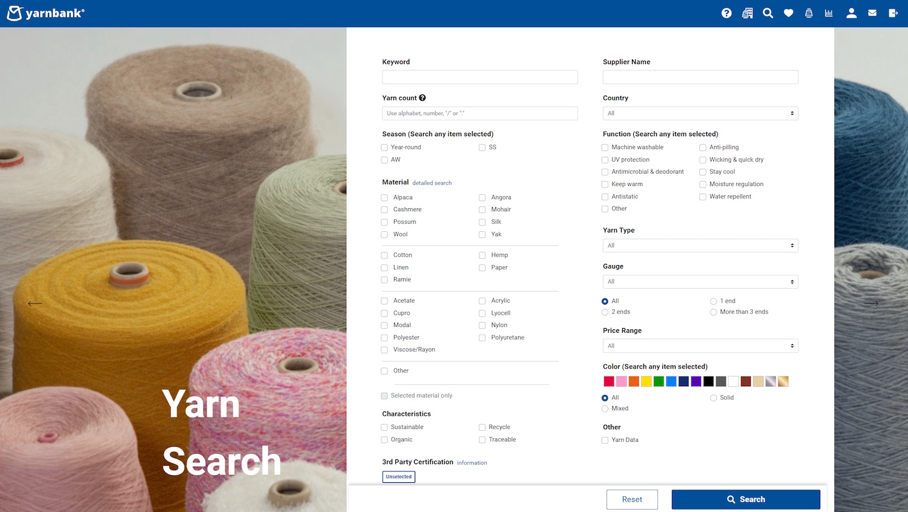Open the Country dropdown
Screen dimensions: 908x512
click(700, 113)
